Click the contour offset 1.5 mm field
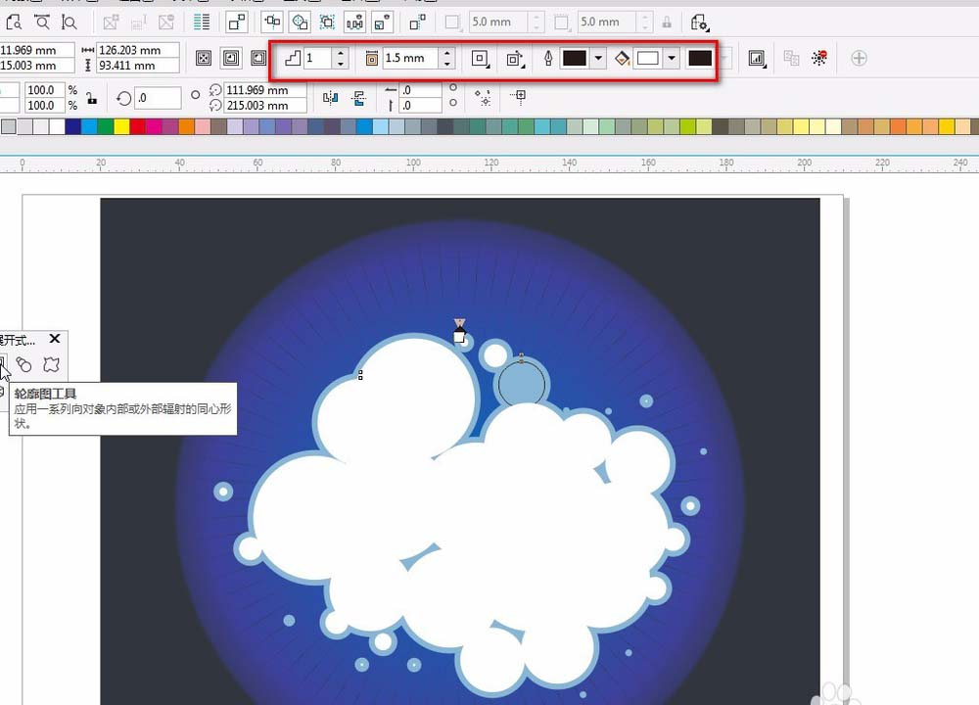 (x=411, y=58)
